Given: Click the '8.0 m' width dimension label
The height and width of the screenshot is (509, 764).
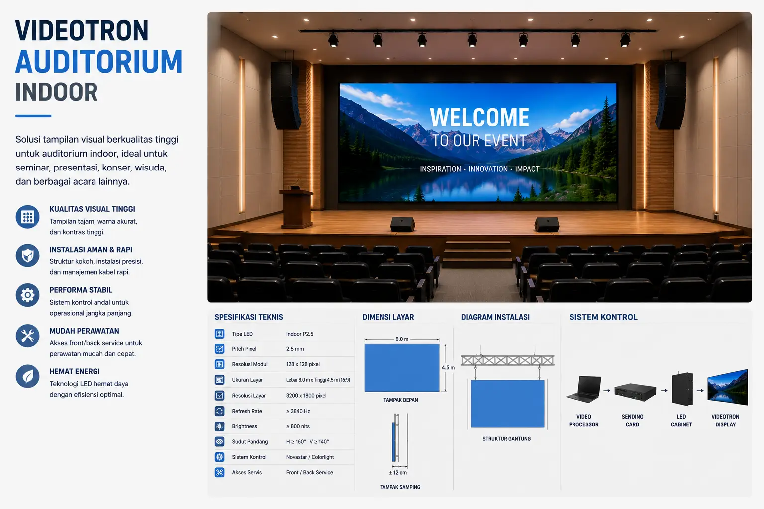Looking at the screenshot, I should pos(402,339).
